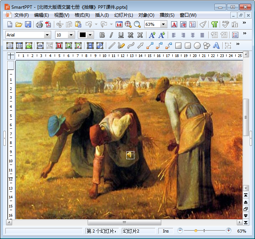Open the 视图(V) menu

pyautogui.click(x=61, y=15)
